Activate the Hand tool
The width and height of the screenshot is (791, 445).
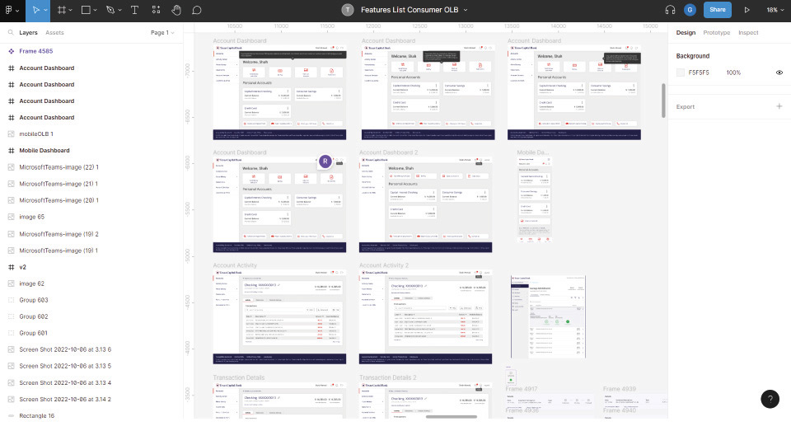pyautogui.click(x=176, y=10)
